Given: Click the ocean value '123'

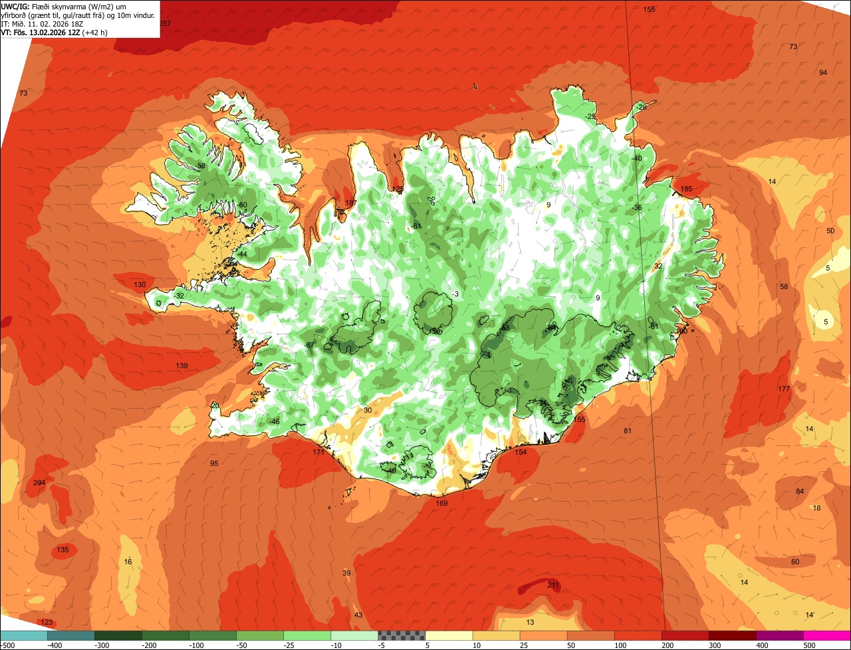Looking at the screenshot, I should tap(47, 622).
